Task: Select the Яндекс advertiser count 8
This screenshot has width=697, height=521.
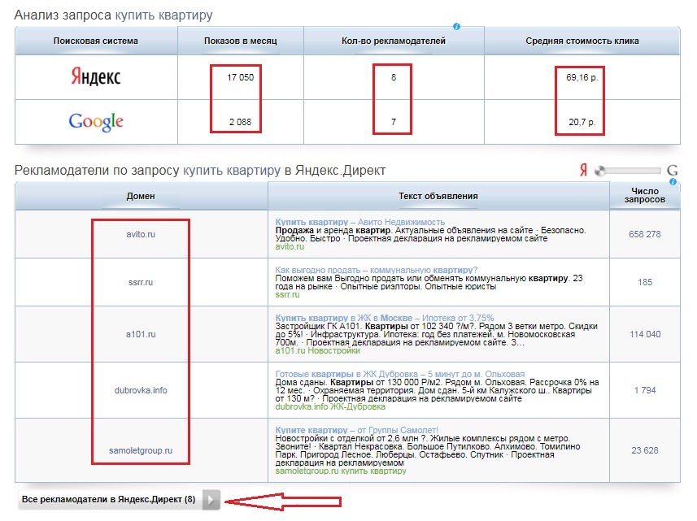Action: coord(394,77)
